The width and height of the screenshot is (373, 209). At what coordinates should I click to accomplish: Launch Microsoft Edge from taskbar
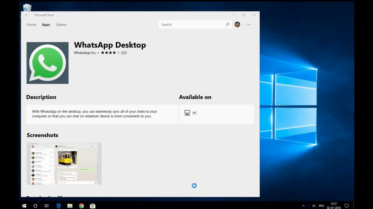click(x=59, y=206)
